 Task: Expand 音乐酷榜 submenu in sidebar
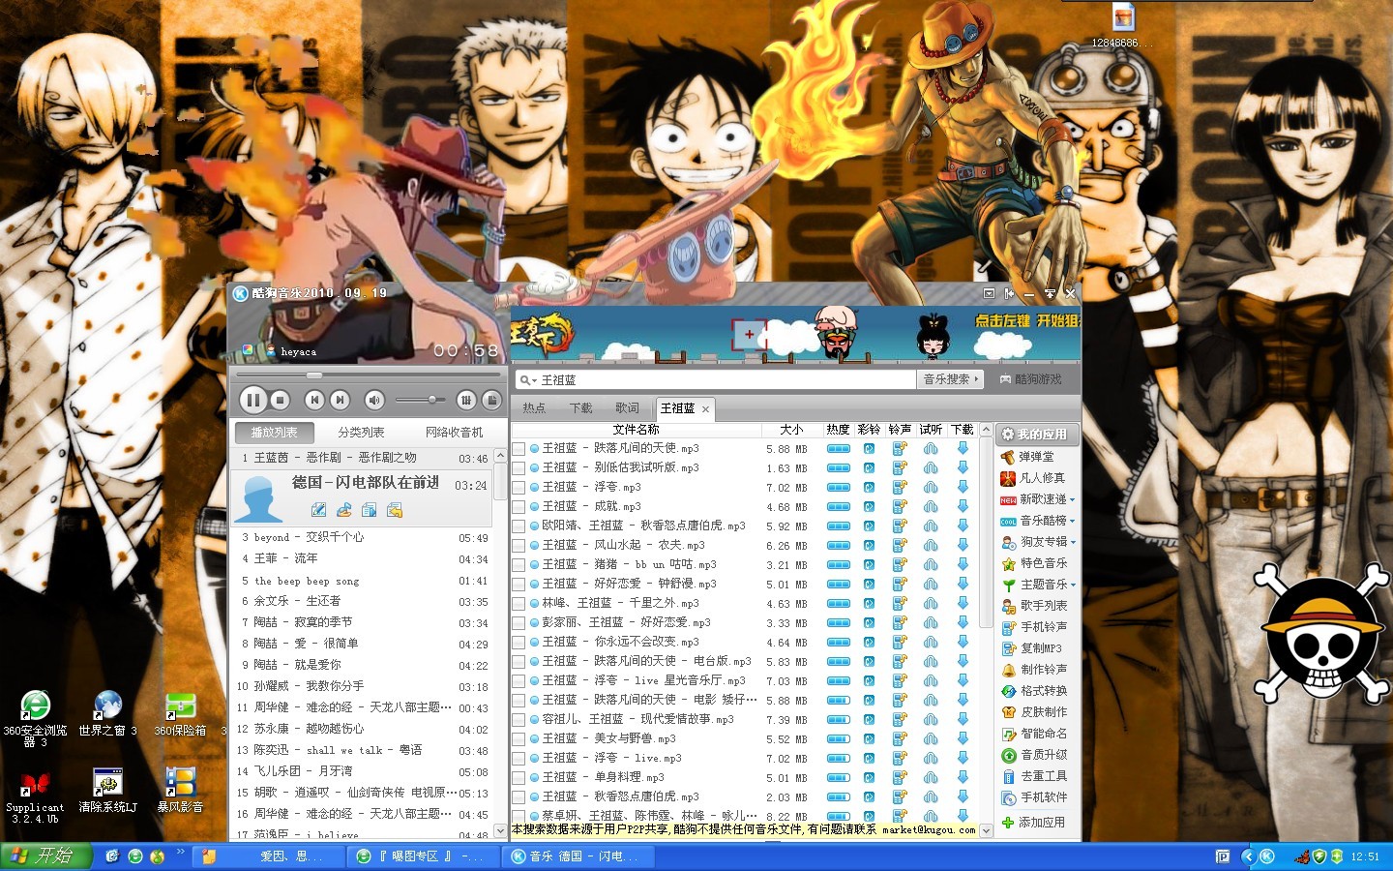[x=1072, y=521]
